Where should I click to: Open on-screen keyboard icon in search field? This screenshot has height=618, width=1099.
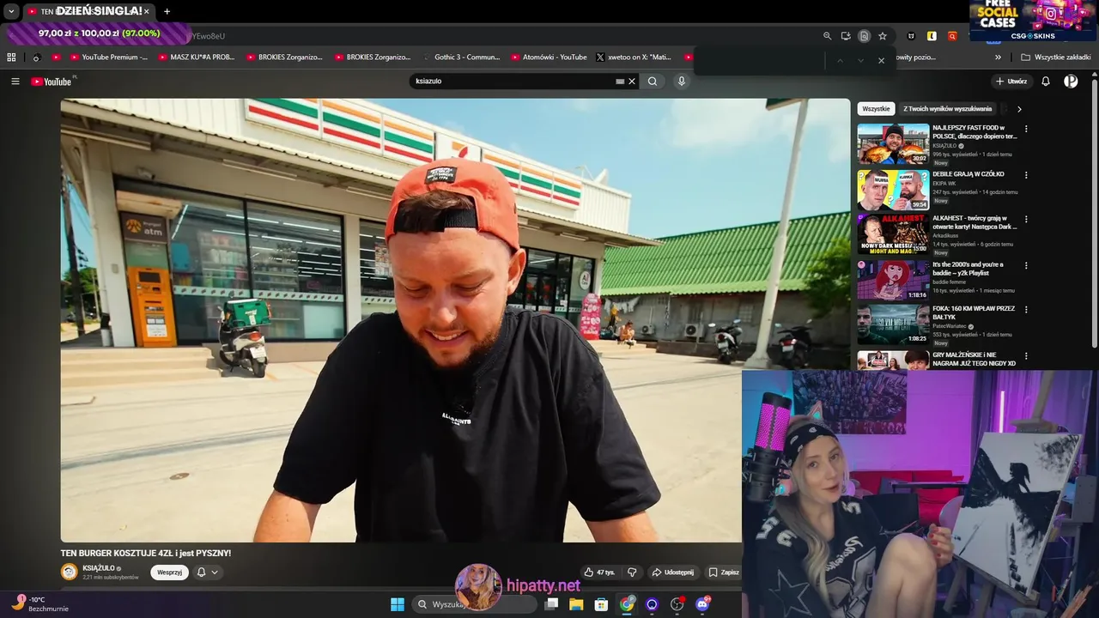620,82
